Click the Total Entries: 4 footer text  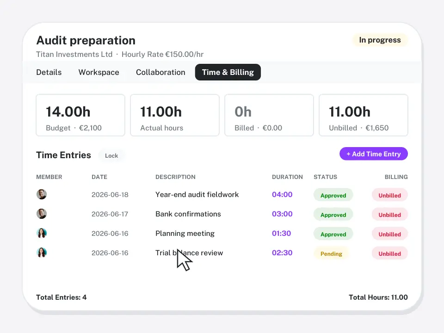pos(61,297)
